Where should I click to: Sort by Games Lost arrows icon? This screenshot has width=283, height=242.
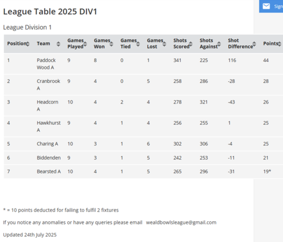164,44
